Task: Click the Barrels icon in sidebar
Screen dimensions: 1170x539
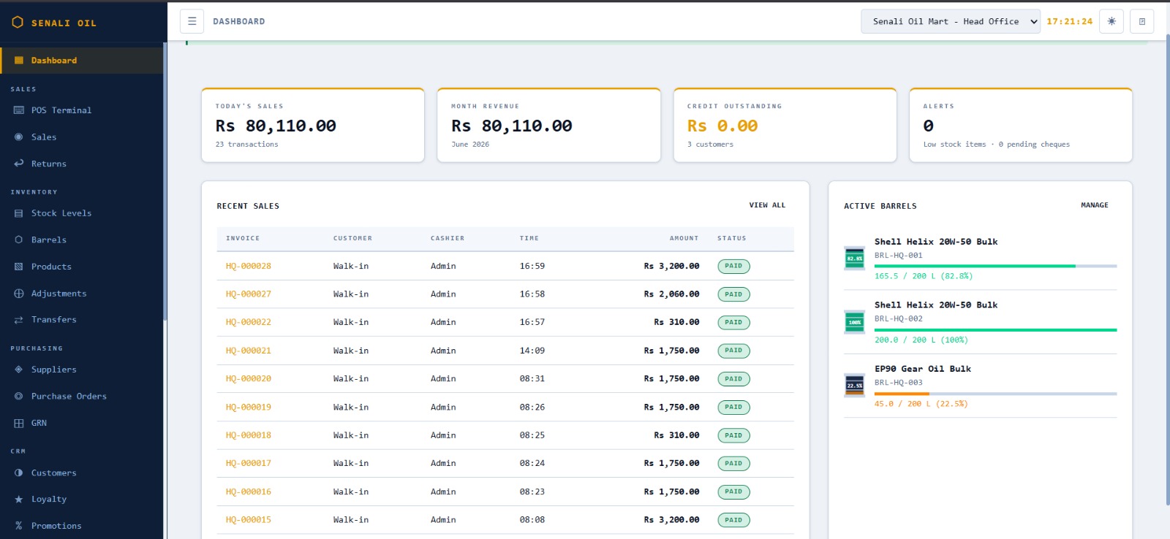Action: pos(19,240)
